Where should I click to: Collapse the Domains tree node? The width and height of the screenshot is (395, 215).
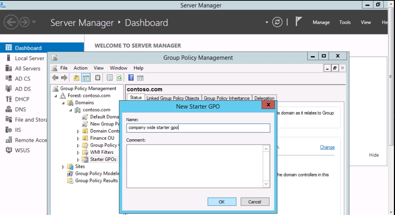point(63,103)
